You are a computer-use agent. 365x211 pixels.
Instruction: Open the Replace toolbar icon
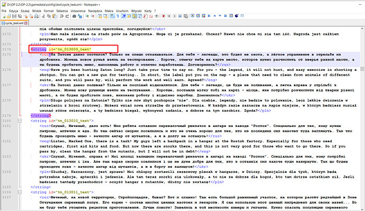point(80,16)
